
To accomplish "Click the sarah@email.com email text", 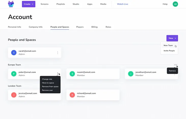I will (x=27, y=51).
